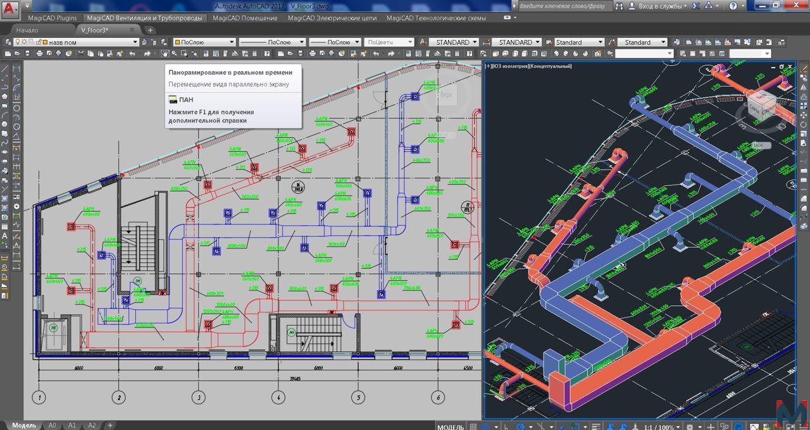Toggle Clean Screen in status bar

tap(791, 426)
